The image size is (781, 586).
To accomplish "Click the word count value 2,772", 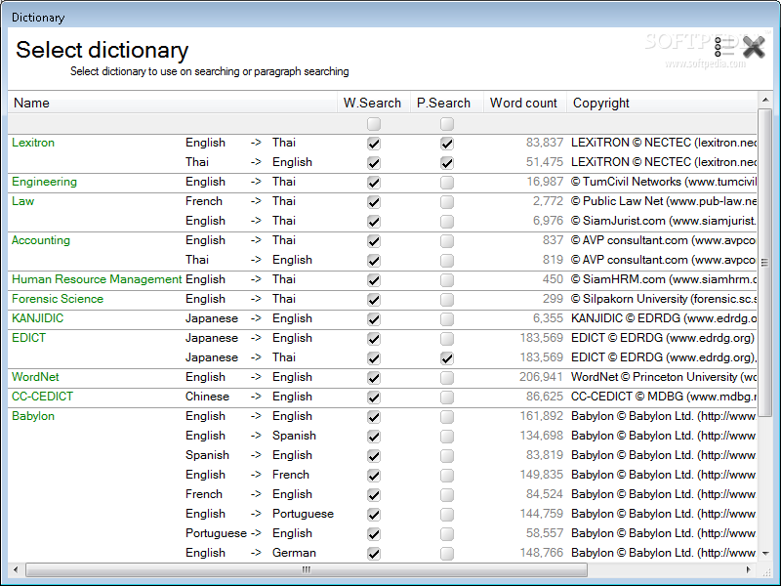I will click(548, 201).
